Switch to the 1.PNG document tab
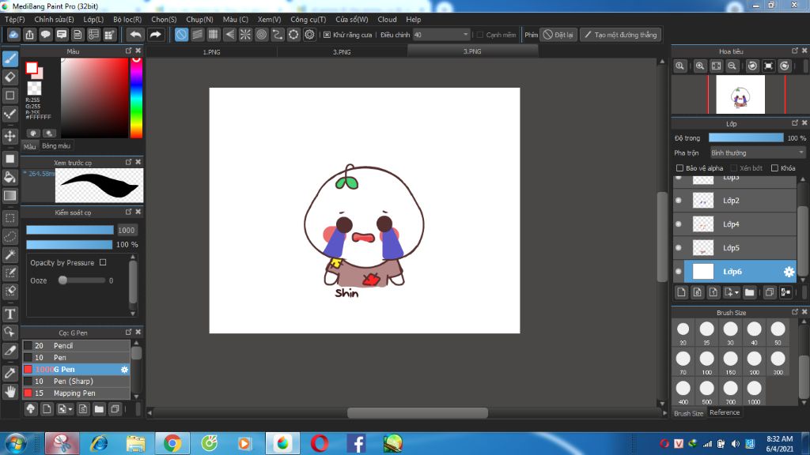The image size is (810, 455). 211,51
